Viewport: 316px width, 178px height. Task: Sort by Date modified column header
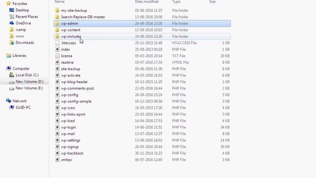(147, 1)
